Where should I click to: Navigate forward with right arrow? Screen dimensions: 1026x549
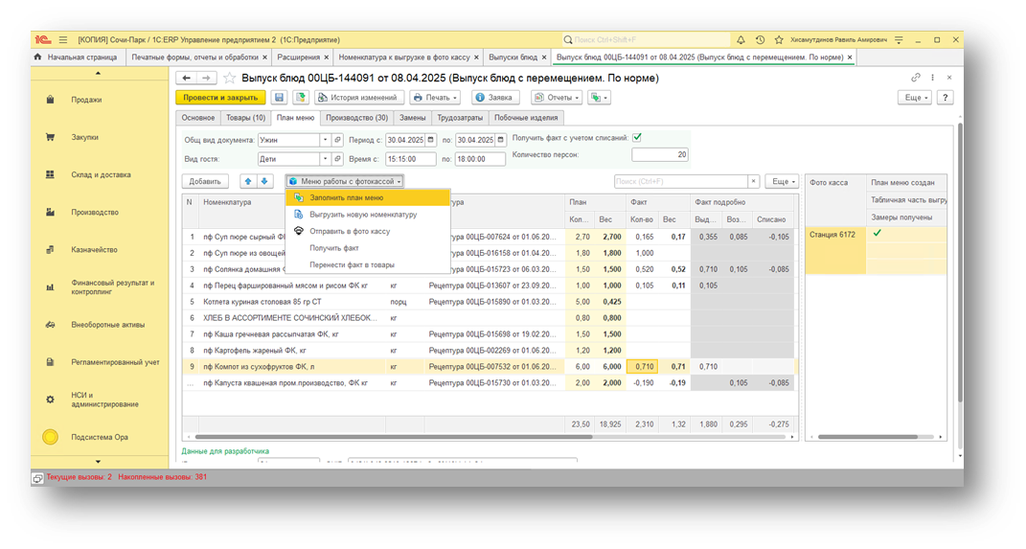(x=206, y=78)
